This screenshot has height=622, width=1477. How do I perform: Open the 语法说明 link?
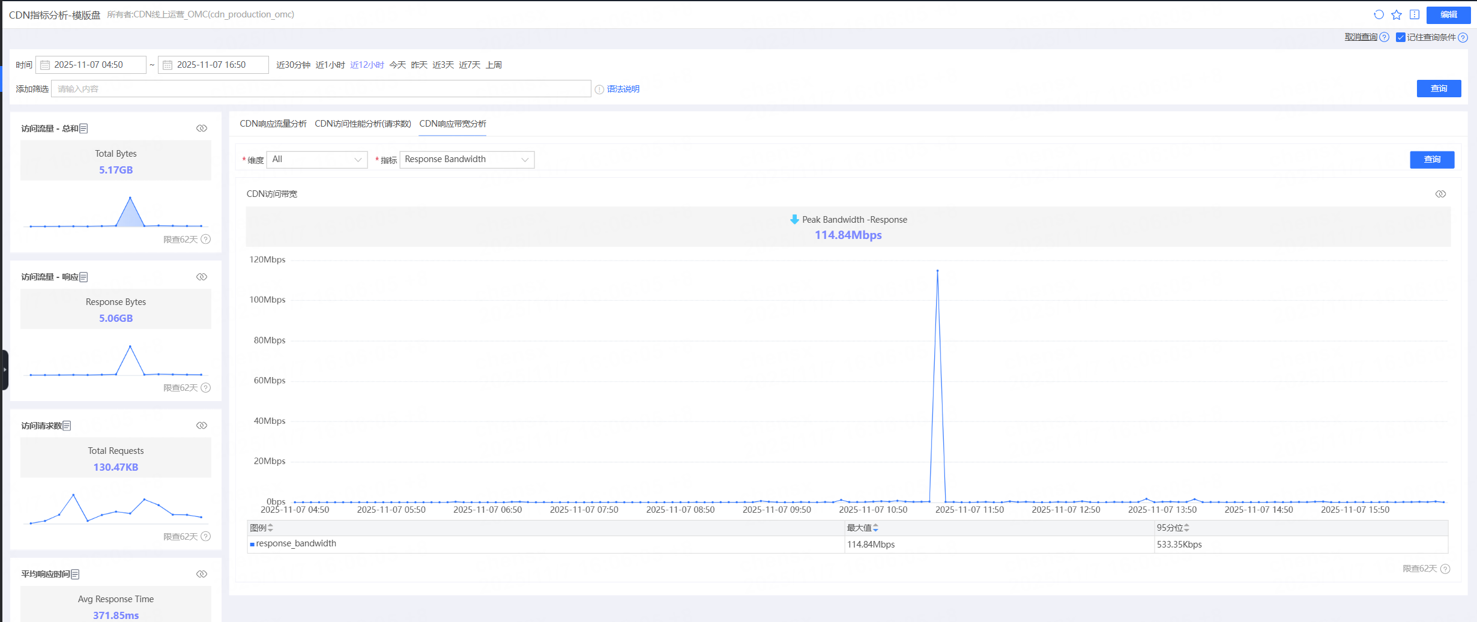point(623,89)
